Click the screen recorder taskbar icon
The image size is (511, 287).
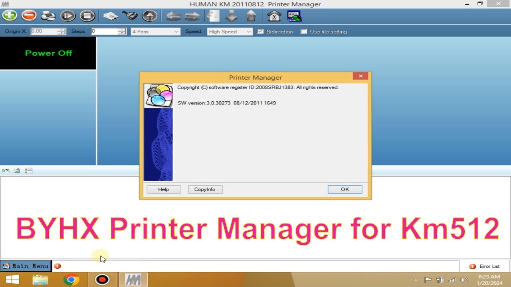coord(102,280)
